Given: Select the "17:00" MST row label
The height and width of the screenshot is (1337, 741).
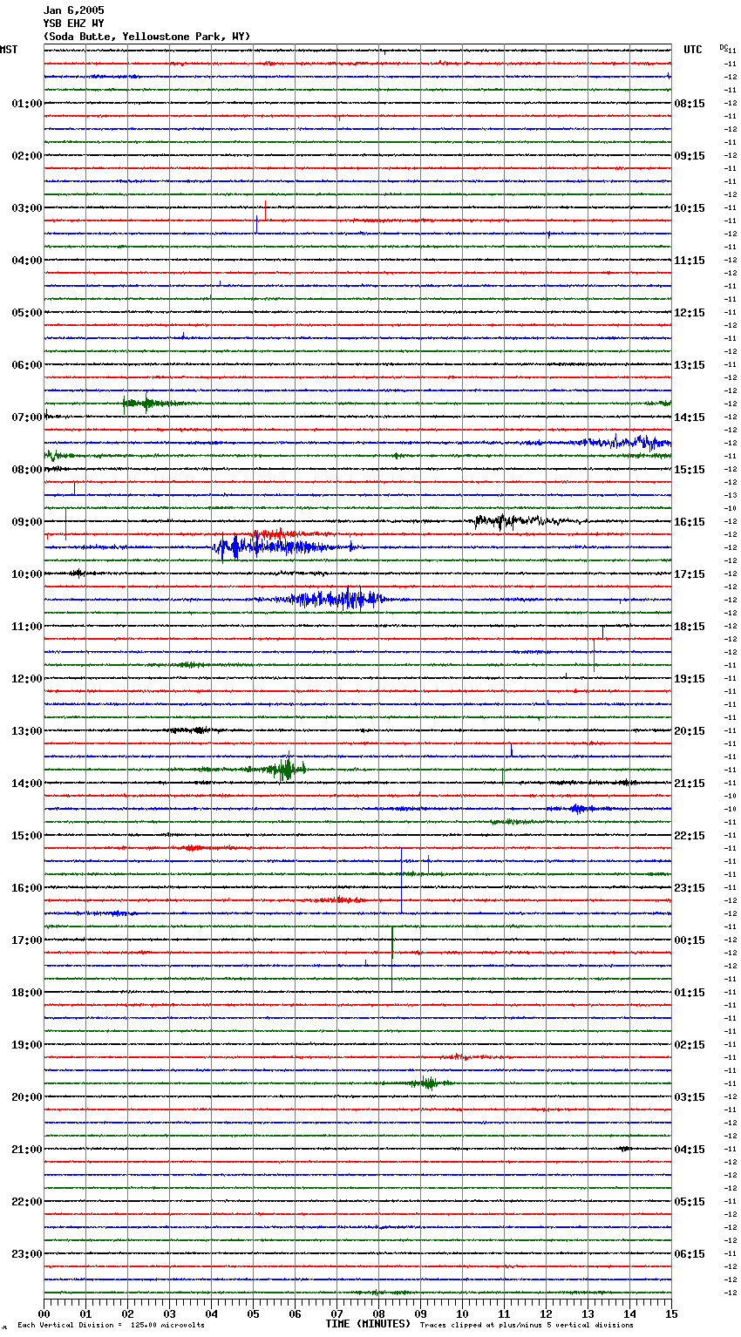Looking at the screenshot, I should [27, 940].
